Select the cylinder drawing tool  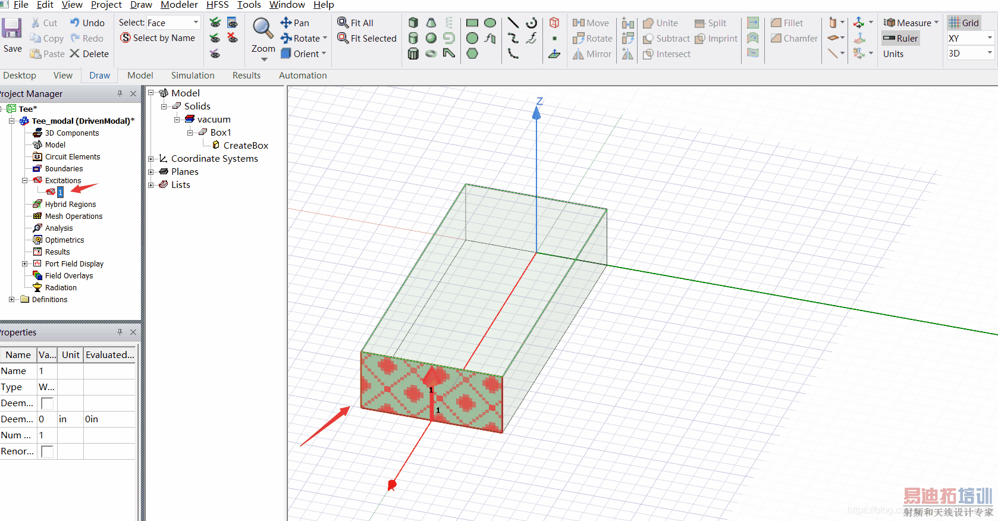click(x=413, y=38)
